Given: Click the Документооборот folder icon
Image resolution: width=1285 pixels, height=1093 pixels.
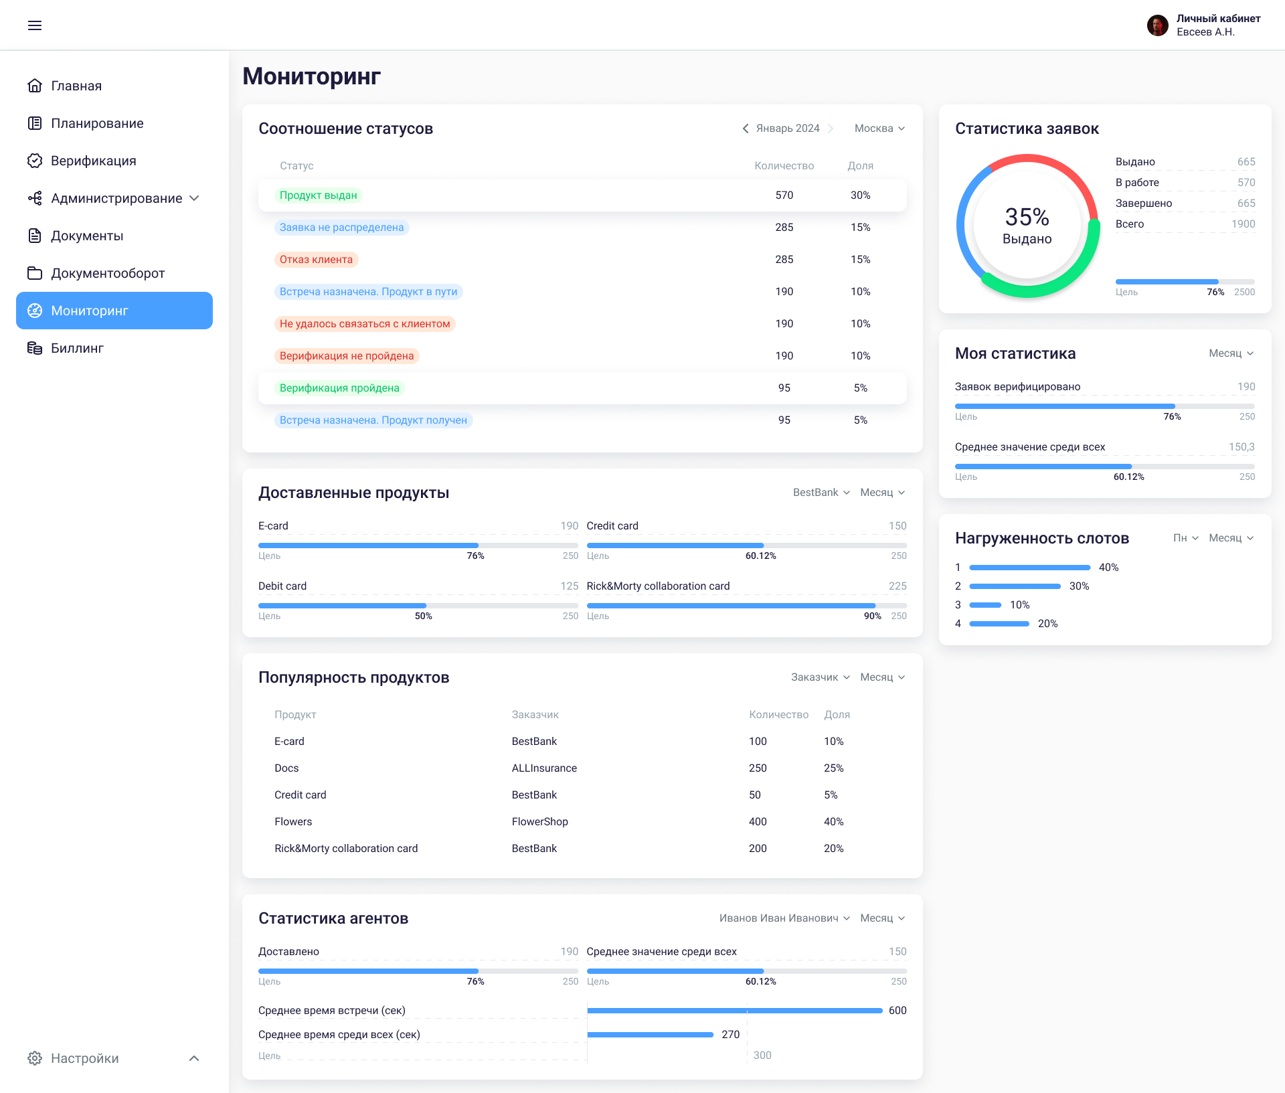Looking at the screenshot, I should 35,273.
